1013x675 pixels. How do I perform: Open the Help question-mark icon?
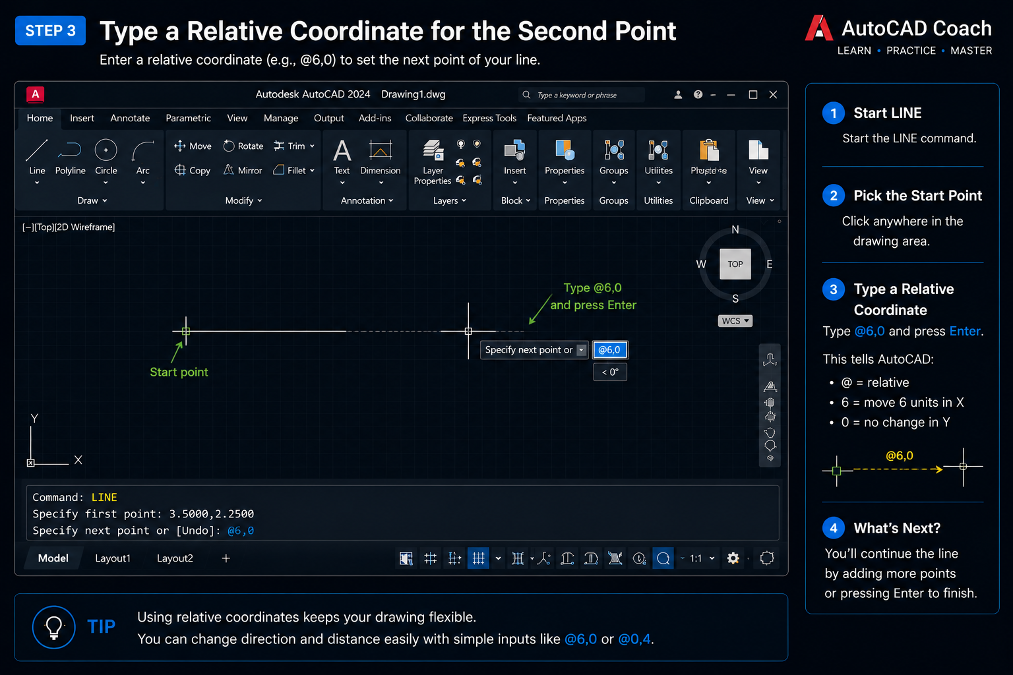[x=698, y=94]
